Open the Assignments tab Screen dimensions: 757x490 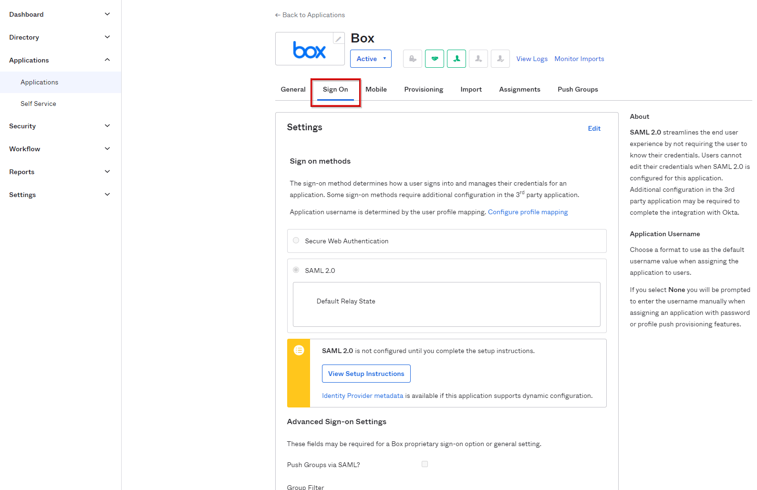click(x=519, y=89)
